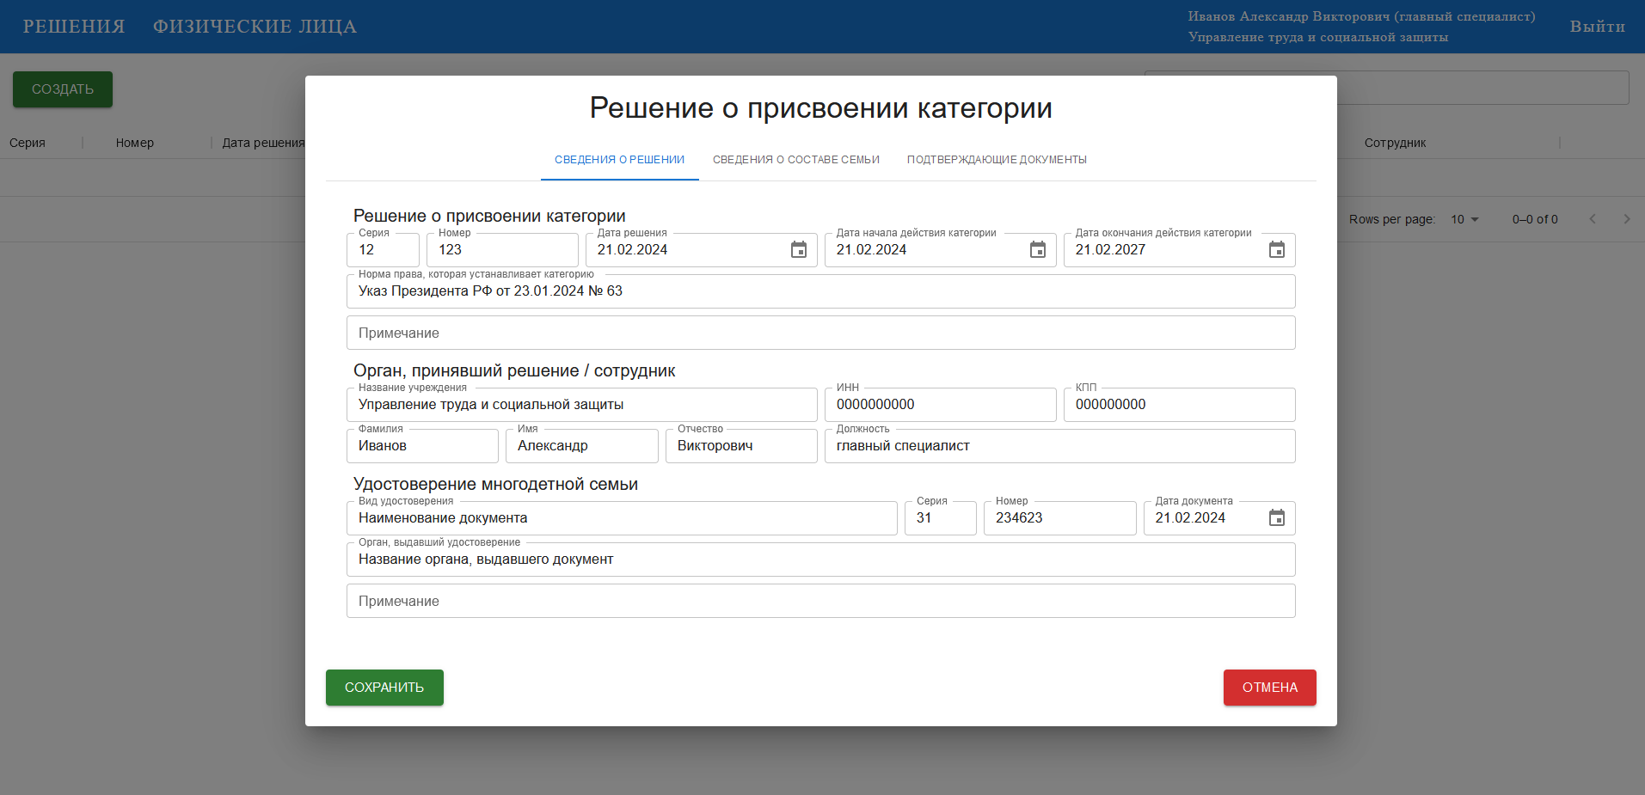Screen dimensions: 1645x795
Task: Click Номер column header in table
Action: pos(135,143)
